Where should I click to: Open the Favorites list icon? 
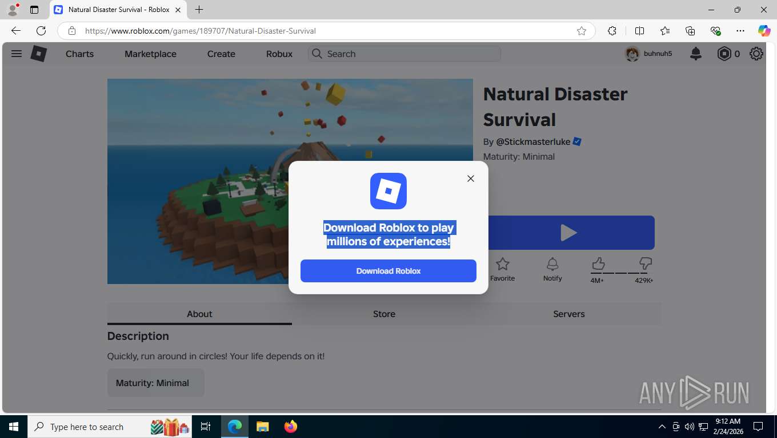(x=665, y=31)
